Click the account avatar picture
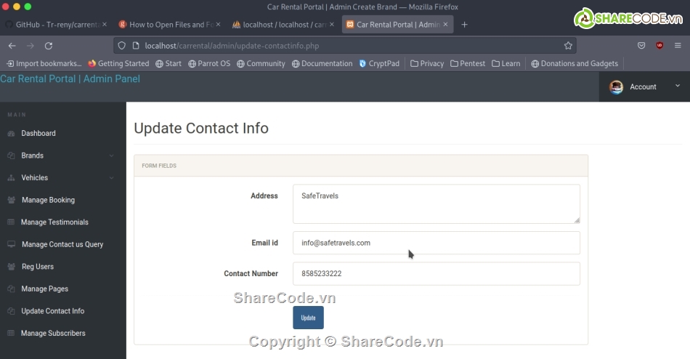The image size is (690, 359). click(x=616, y=86)
